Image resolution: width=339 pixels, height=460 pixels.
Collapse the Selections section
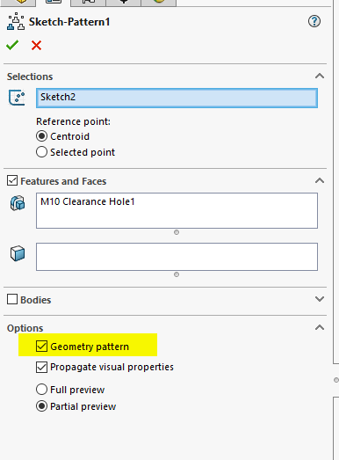click(320, 77)
